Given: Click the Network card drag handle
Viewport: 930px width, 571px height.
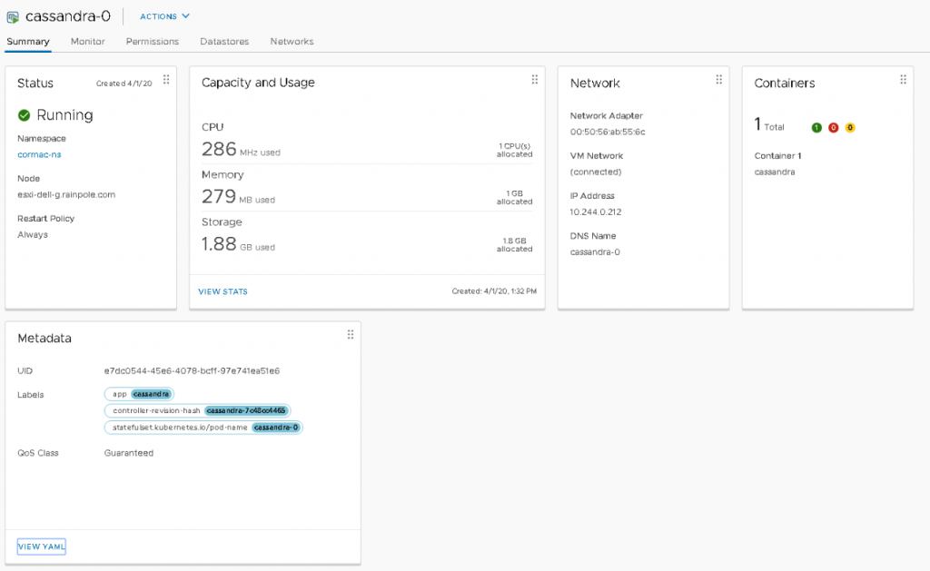Looking at the screenshot, I should click(718, 79).
